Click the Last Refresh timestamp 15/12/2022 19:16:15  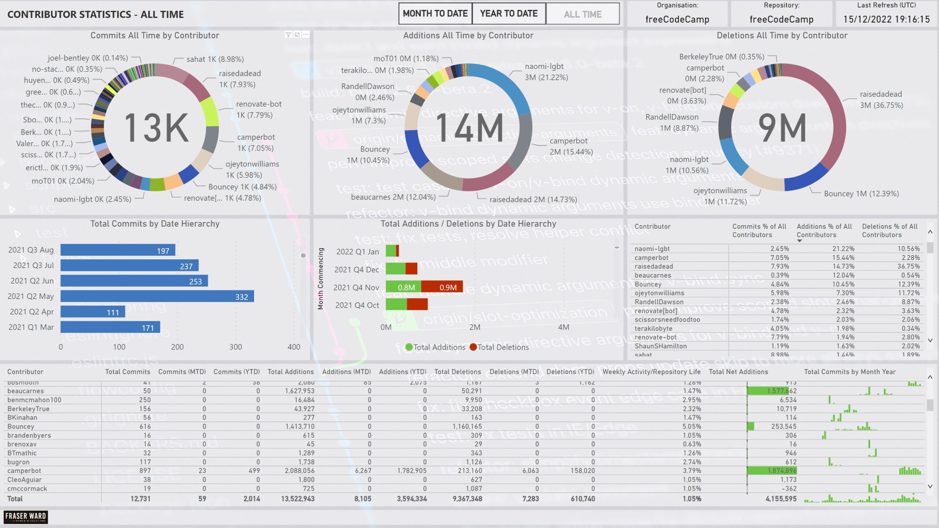(886, 19)
